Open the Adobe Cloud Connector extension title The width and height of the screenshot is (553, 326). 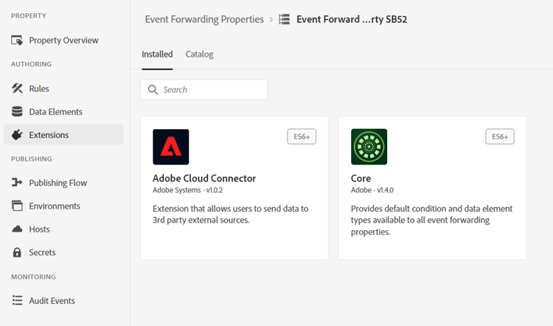[x=204, y=178]
